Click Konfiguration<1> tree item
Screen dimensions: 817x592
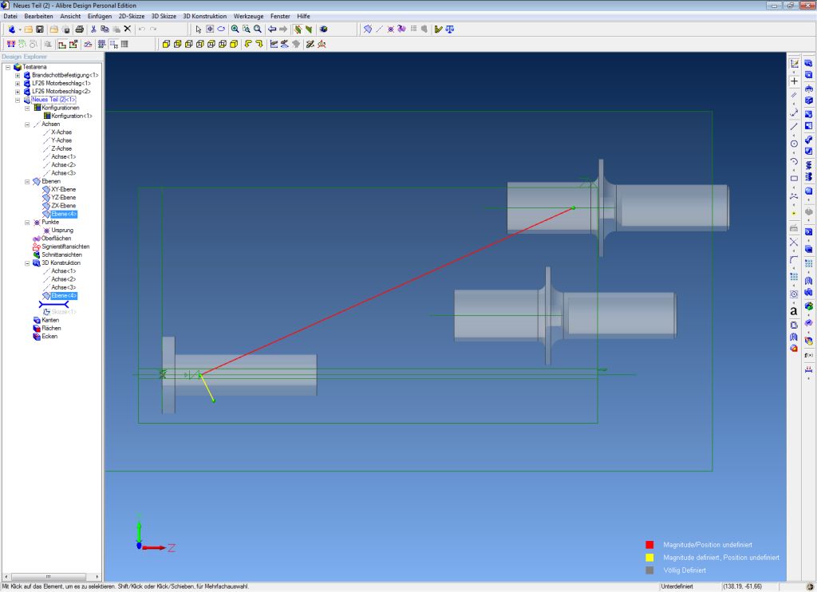(x=72, y=116)
